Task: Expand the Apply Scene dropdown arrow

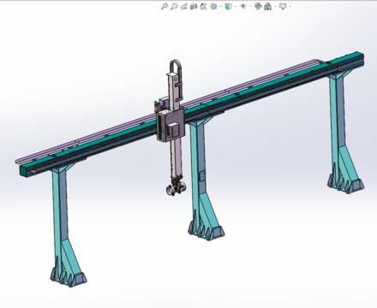Action: pyautogui.click(x=275, y=6)
